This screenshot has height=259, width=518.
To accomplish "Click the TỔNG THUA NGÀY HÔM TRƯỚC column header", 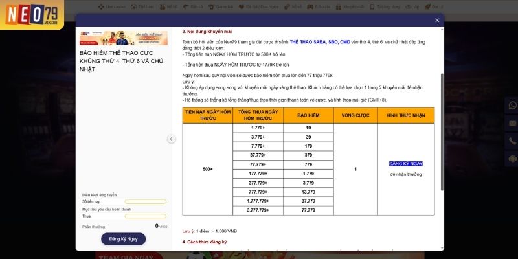I will pos(258,115).
